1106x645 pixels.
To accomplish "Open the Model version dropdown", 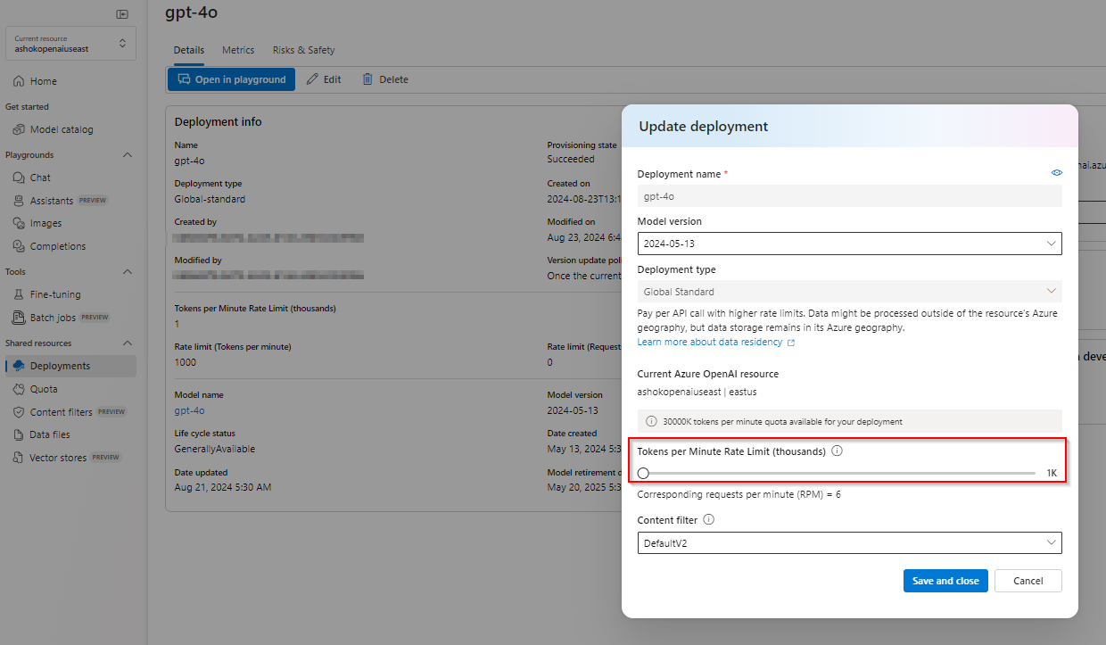I will coord(850,244).
